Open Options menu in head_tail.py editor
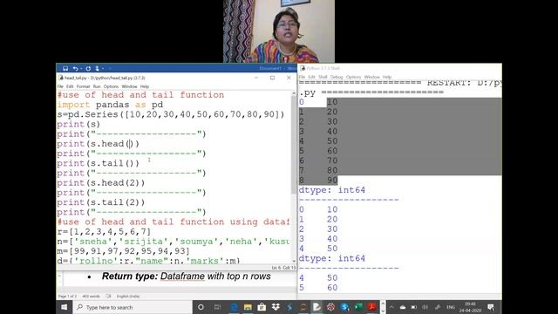558x314 pixels. coord(111,86)
